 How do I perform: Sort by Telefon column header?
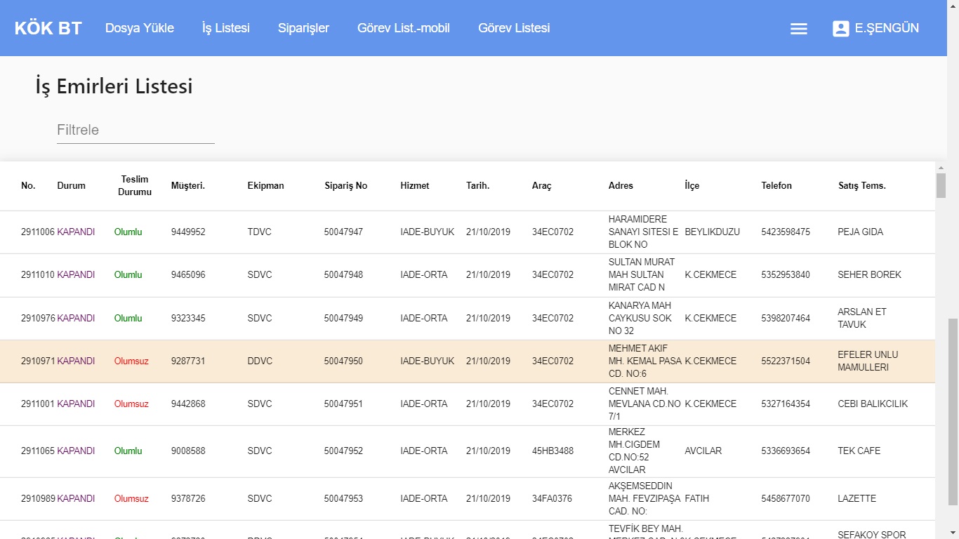(x=776, y=186)
